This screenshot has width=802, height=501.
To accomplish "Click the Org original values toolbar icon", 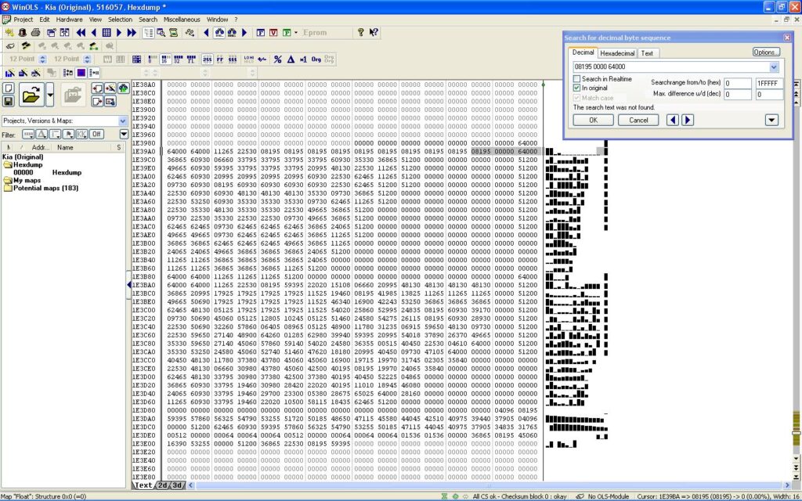I will [316, 59].
